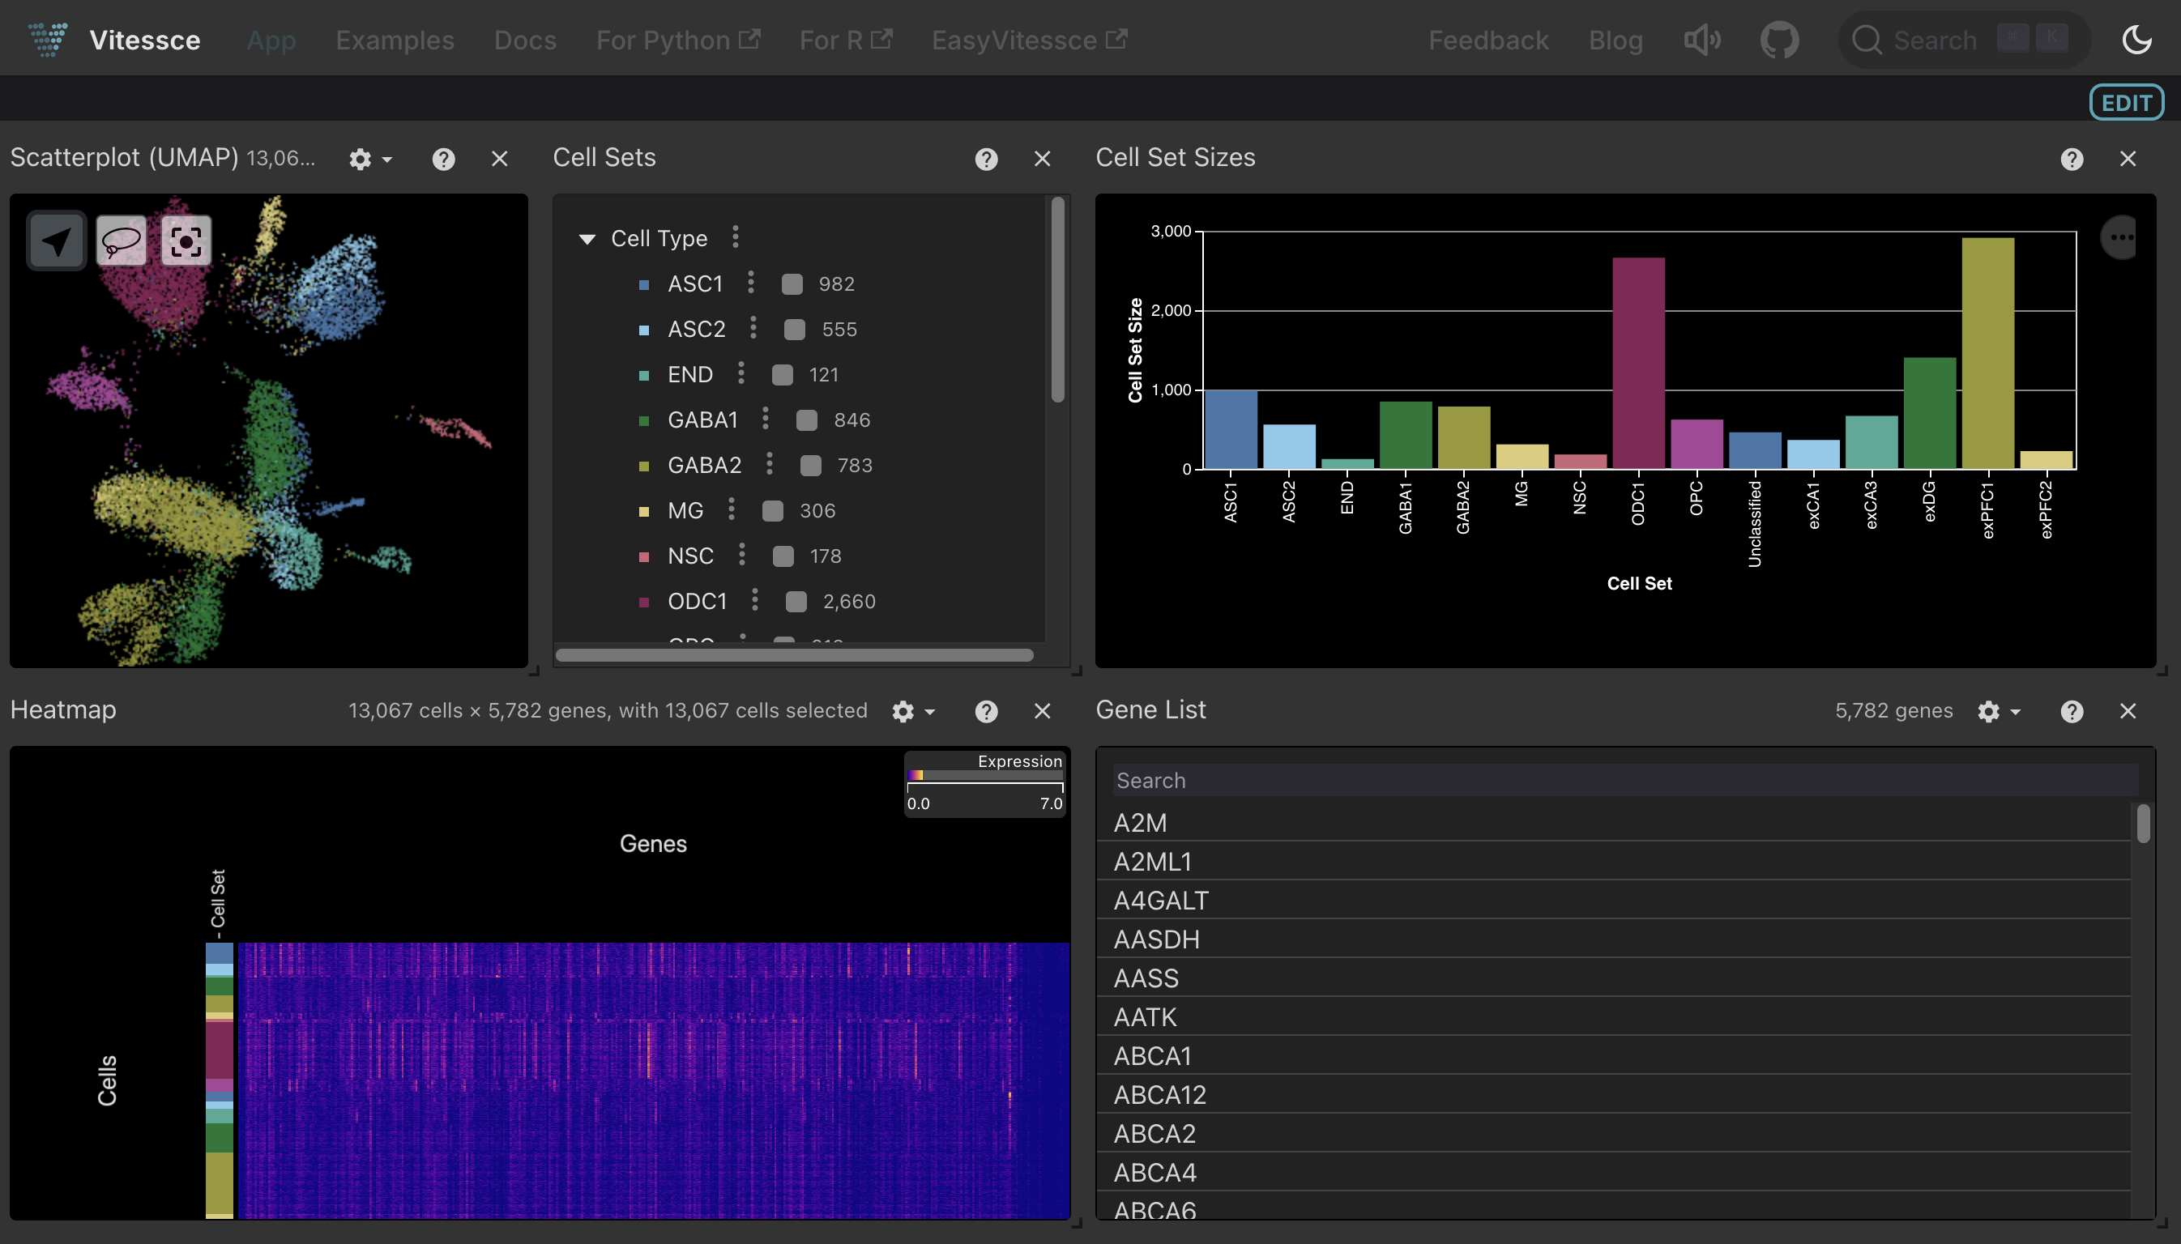The height and width of the screenshot is (1244, 2181).
Task: Select the ABCA1 gene in the list
Action: (x=1152, y=1055)
